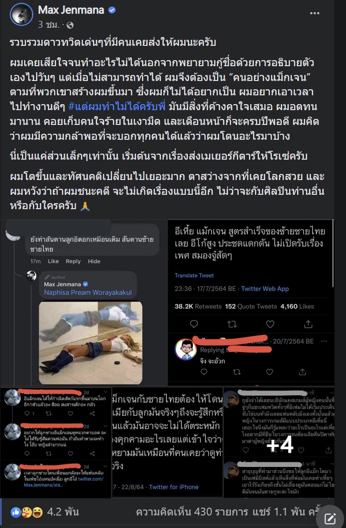Click Max Jenmana's profile picture
This screenshot has height=528, width=346.
(22, 14)
